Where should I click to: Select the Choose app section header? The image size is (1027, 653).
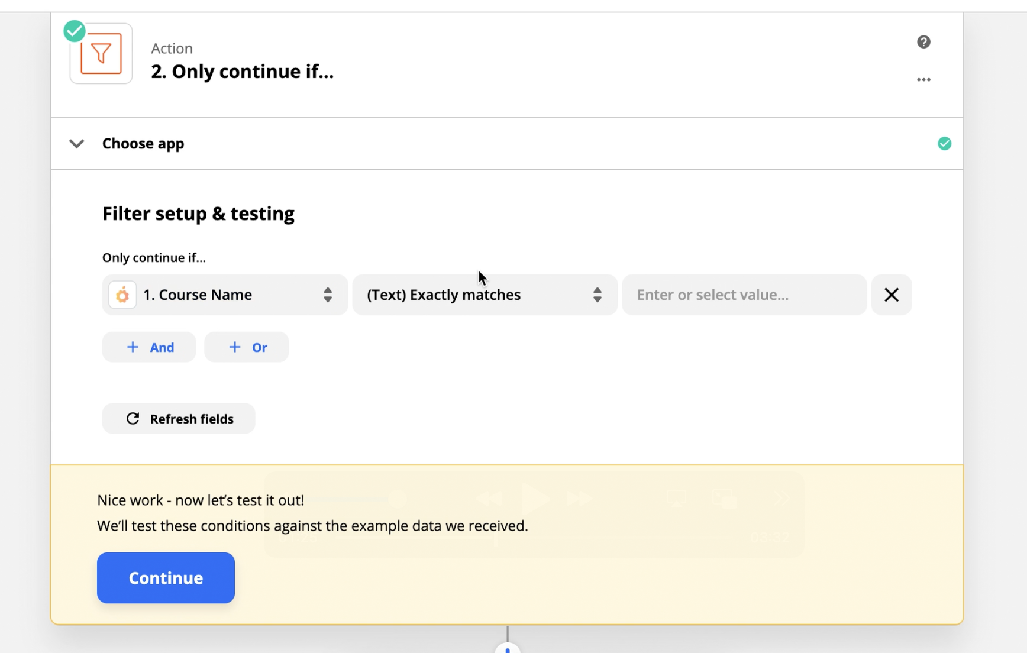143,144
